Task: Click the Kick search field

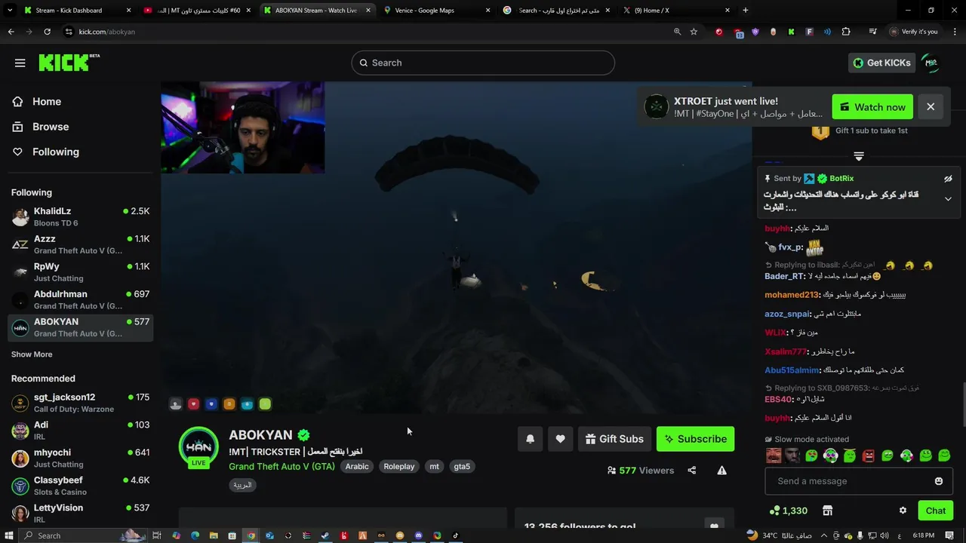Action: click(x=483, y=63)
